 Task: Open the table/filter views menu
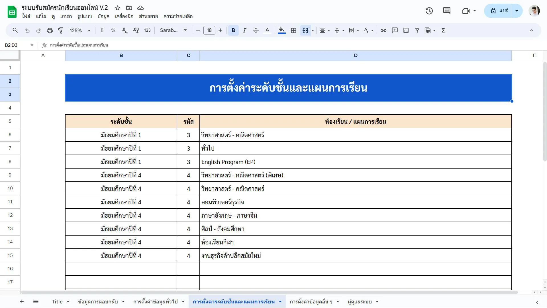pos(430,30)
